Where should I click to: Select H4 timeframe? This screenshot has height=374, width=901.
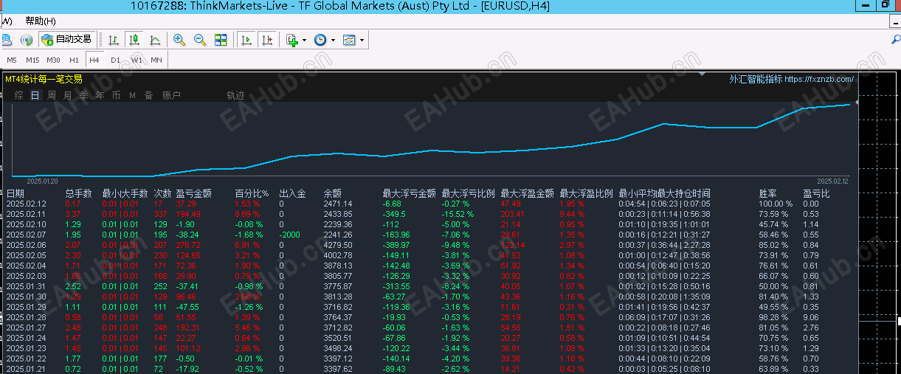point(94,60)
